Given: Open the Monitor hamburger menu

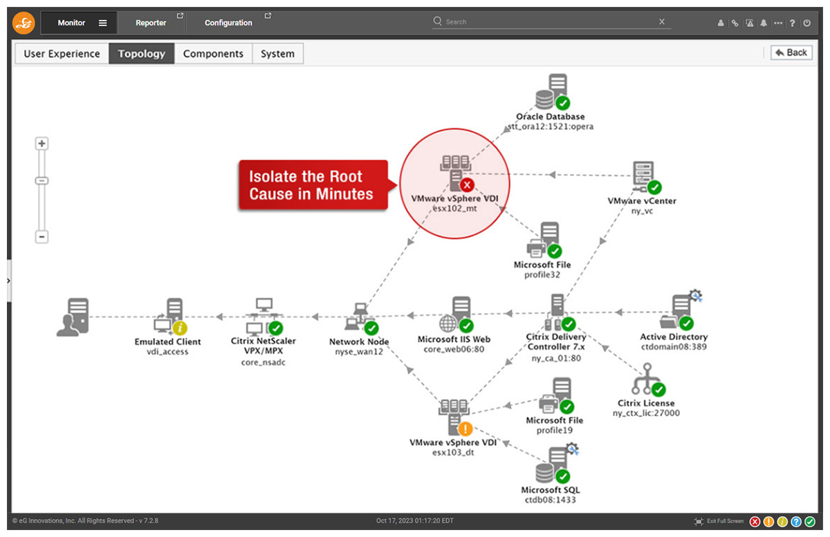Looking at the screenshot, I should tap(103, 23).
